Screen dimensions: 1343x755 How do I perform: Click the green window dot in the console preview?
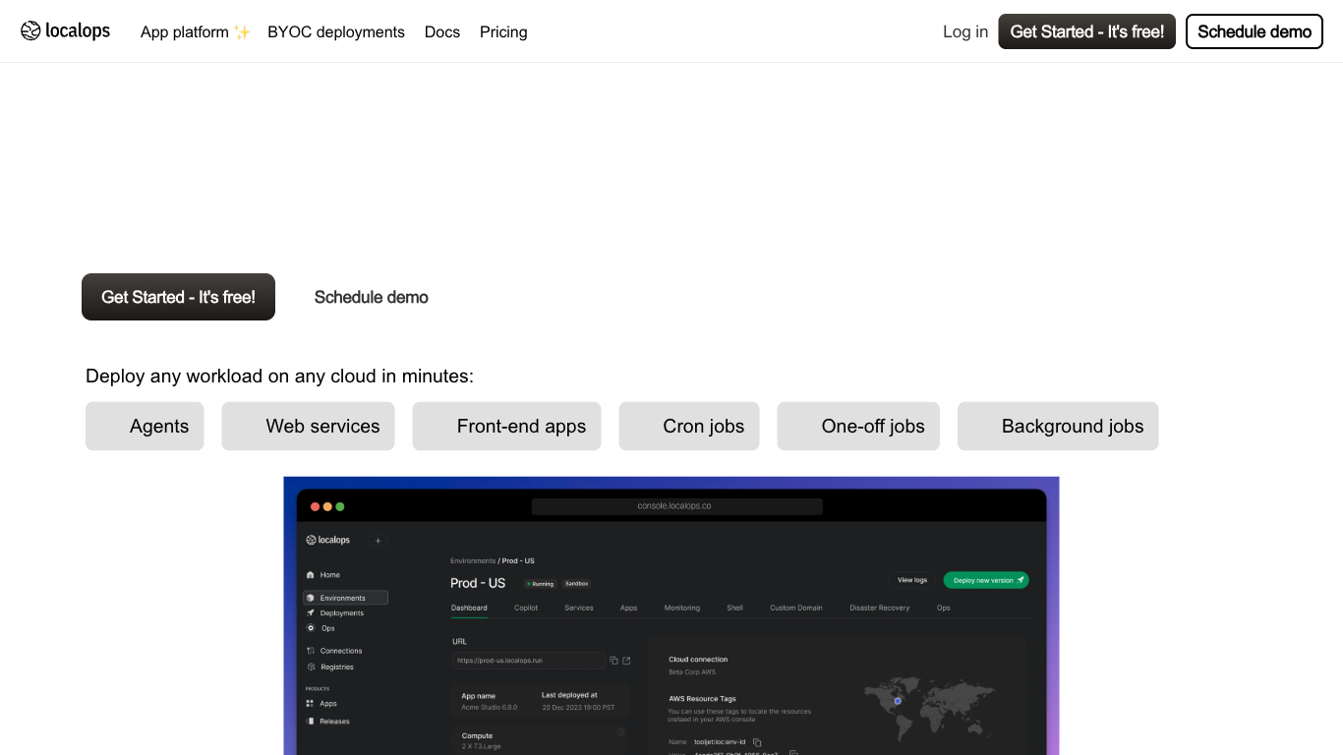pyautogui.click(x=340, y=506)
